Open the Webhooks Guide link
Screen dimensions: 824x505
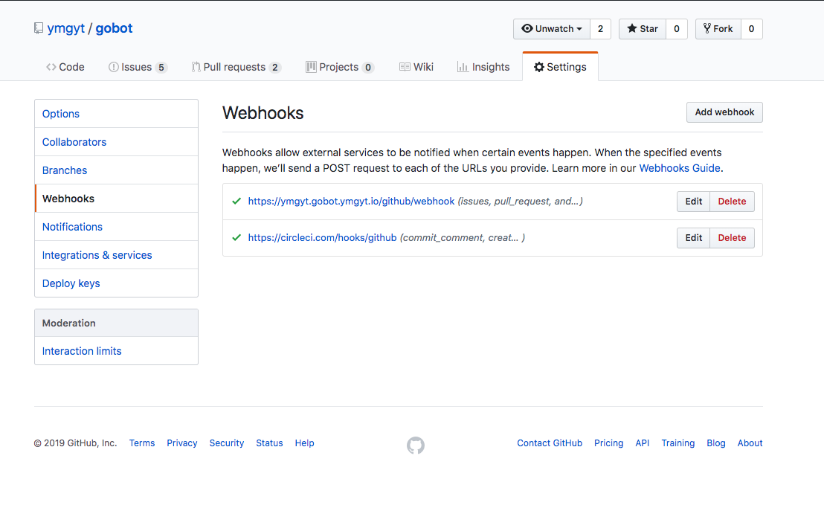680,168
